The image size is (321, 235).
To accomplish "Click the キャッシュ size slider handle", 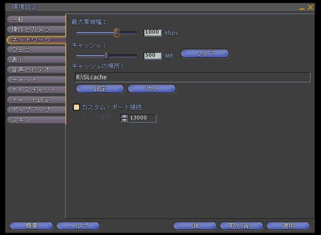I will pyautogui.click(x=106, y=56).
